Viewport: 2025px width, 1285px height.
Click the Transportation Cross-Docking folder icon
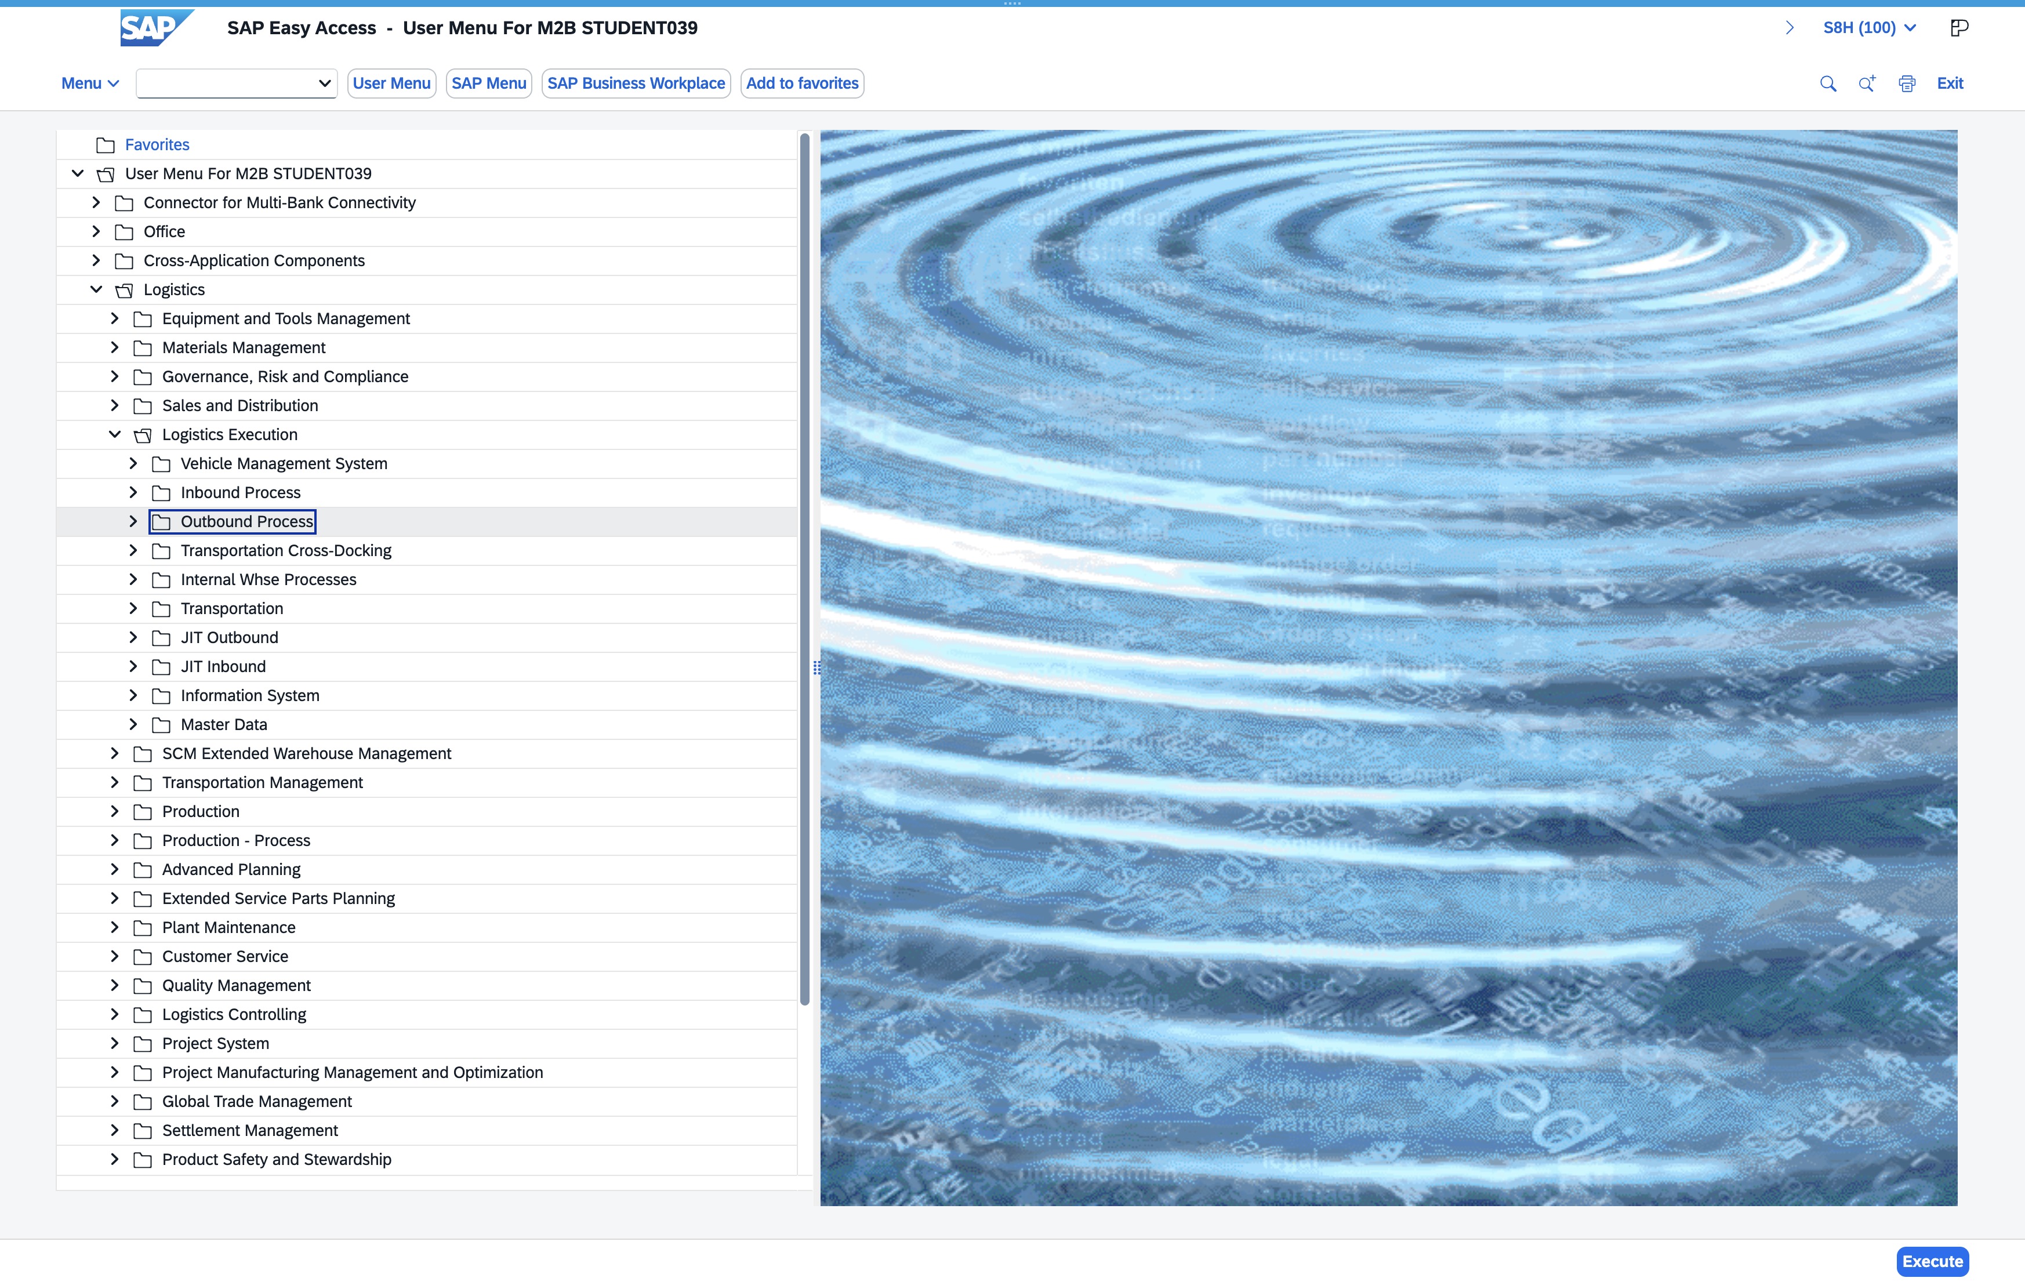click(161, 551)
